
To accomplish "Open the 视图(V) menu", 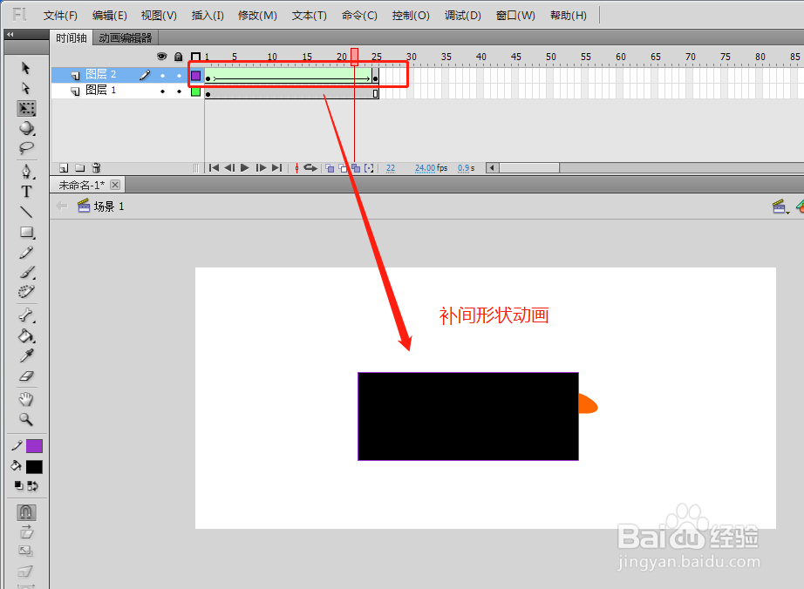I will coord(159,16).
